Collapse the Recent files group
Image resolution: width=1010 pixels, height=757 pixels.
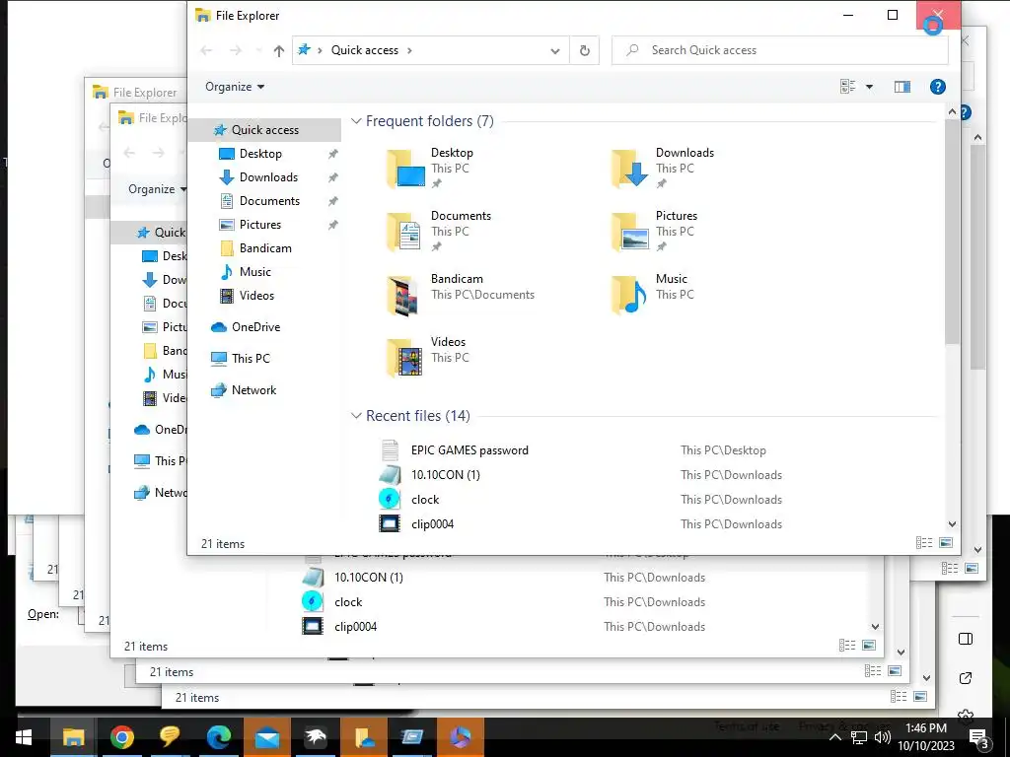(355, 416)
